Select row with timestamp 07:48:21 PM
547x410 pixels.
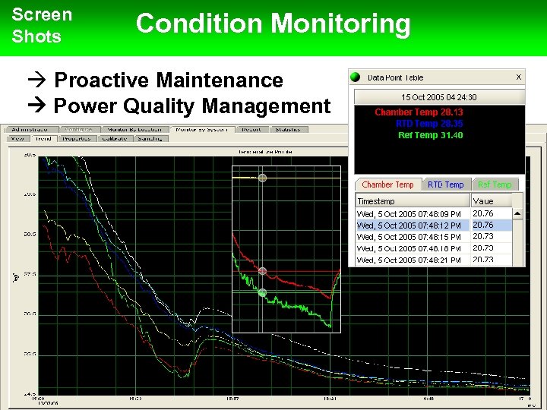pos(434,260)
